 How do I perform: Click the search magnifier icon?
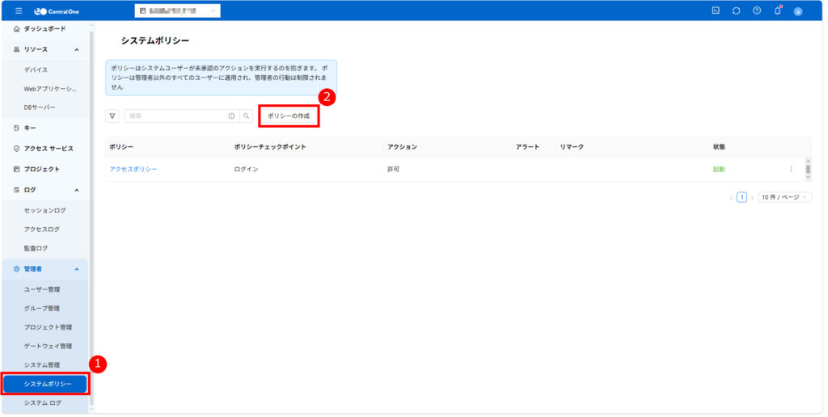click(x=246, y=116)
